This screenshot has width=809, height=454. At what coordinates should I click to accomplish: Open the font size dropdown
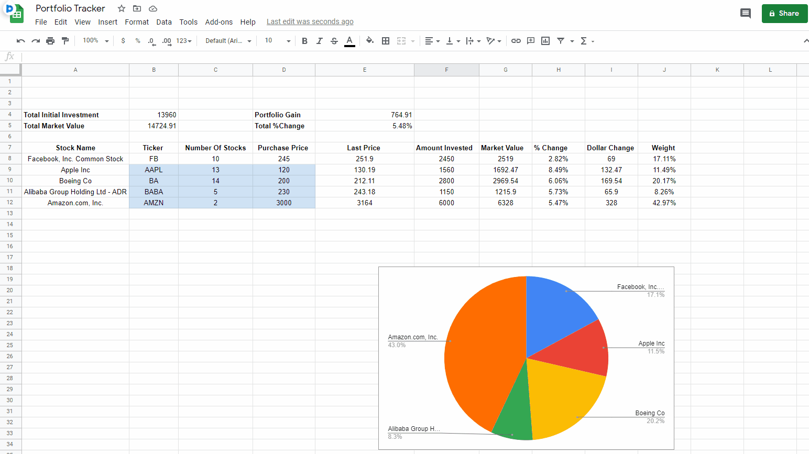coord(278,41)
